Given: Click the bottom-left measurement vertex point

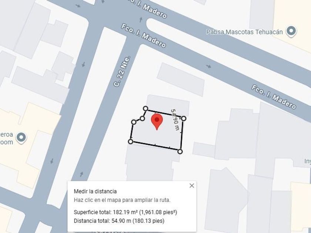Looking at the screenshot, I should 130,141.
